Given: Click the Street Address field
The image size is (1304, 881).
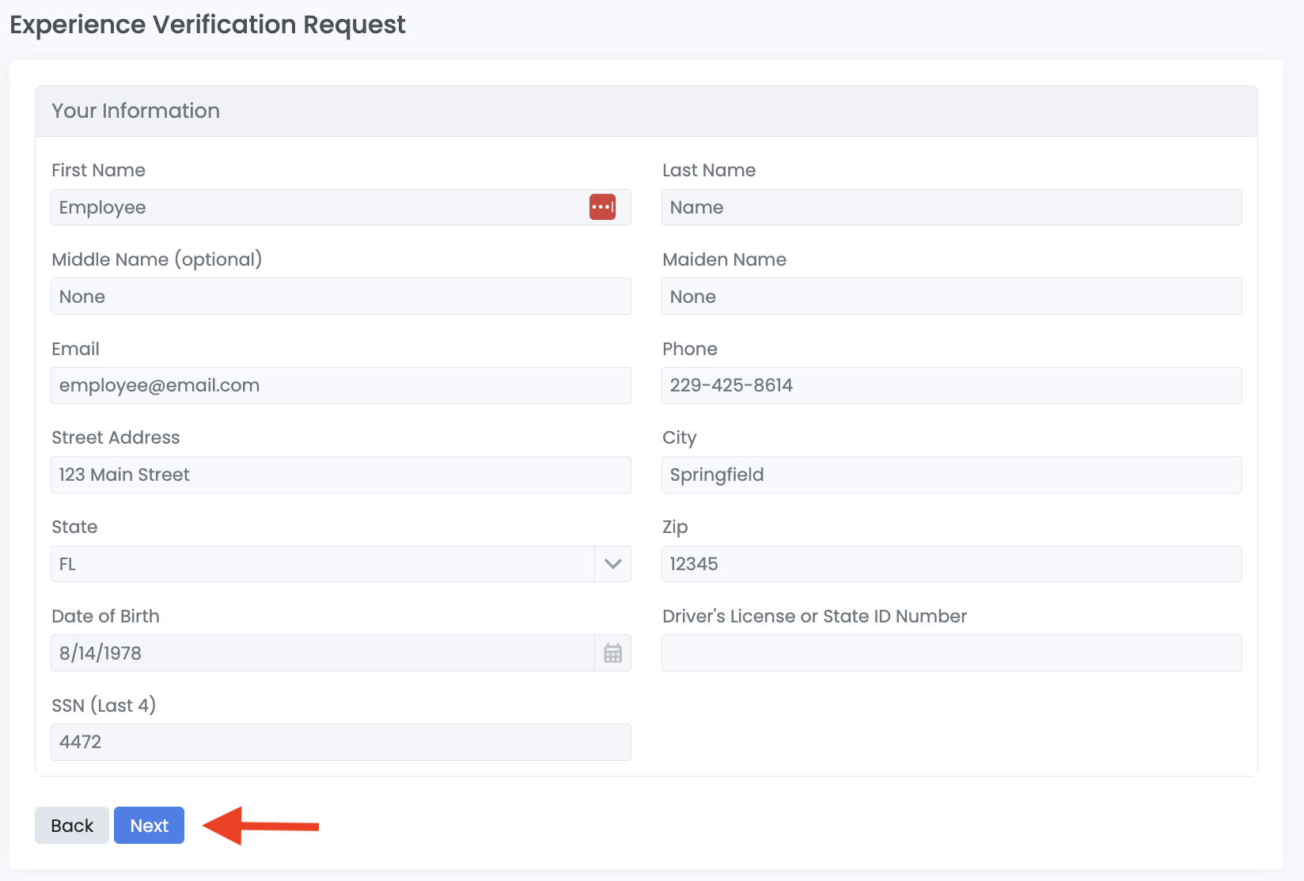Looking at the screenshot, I should (x=340, y=475).
